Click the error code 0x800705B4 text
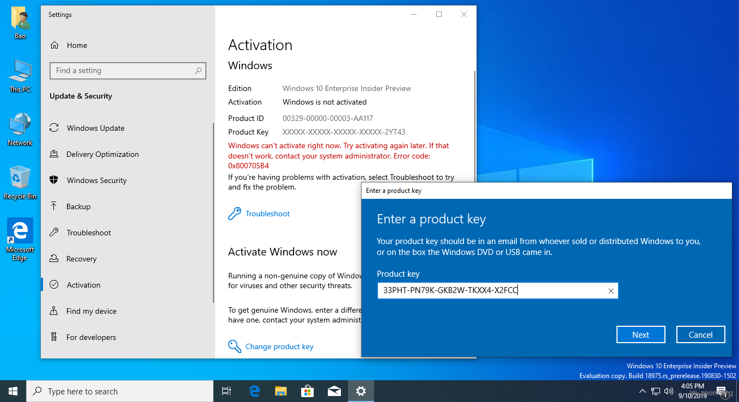 [x=248, y=166]
